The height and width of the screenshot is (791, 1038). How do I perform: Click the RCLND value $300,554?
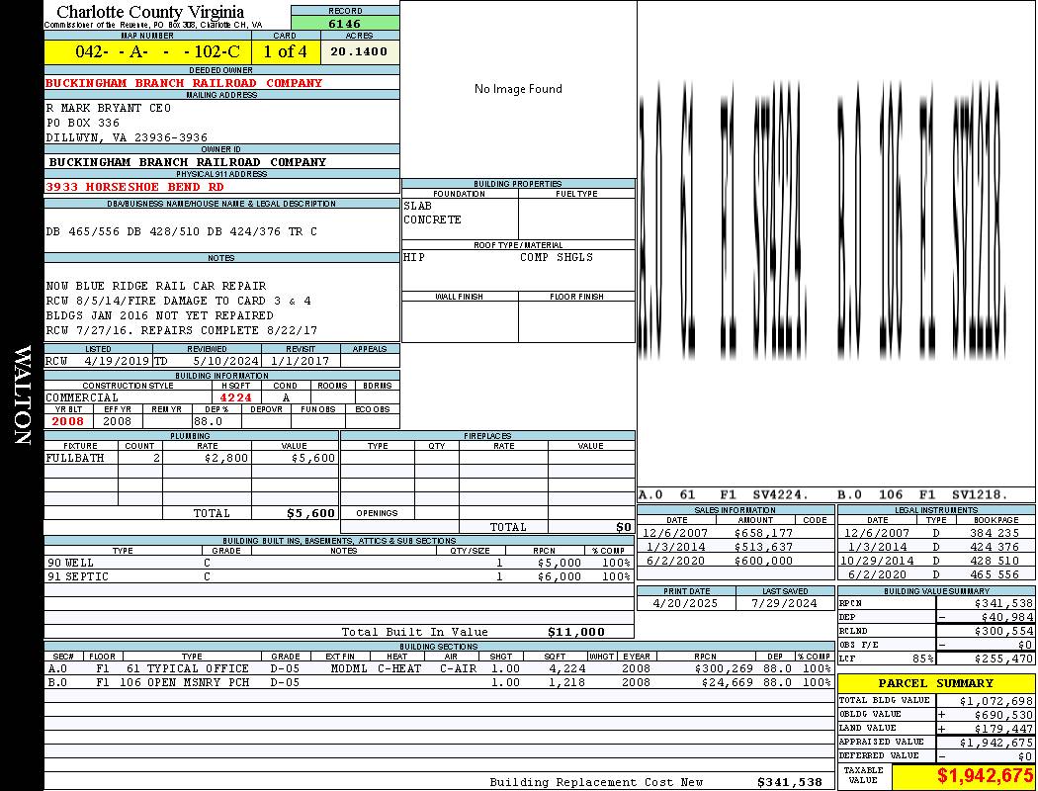pos(1003,632)
